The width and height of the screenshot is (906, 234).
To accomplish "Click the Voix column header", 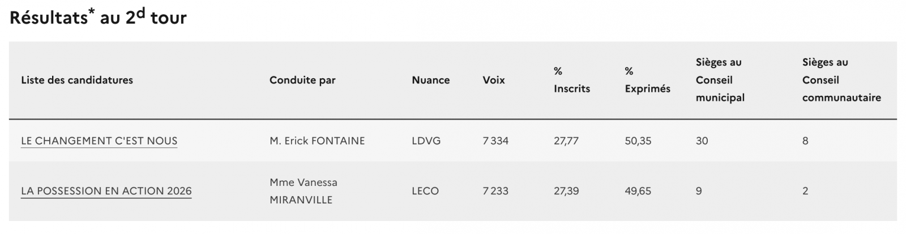I will tap(494, 80).
